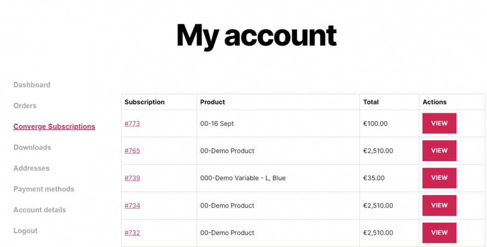The image size is (487, 247).
Task: Open subscription #734 link
Action: 132,205
